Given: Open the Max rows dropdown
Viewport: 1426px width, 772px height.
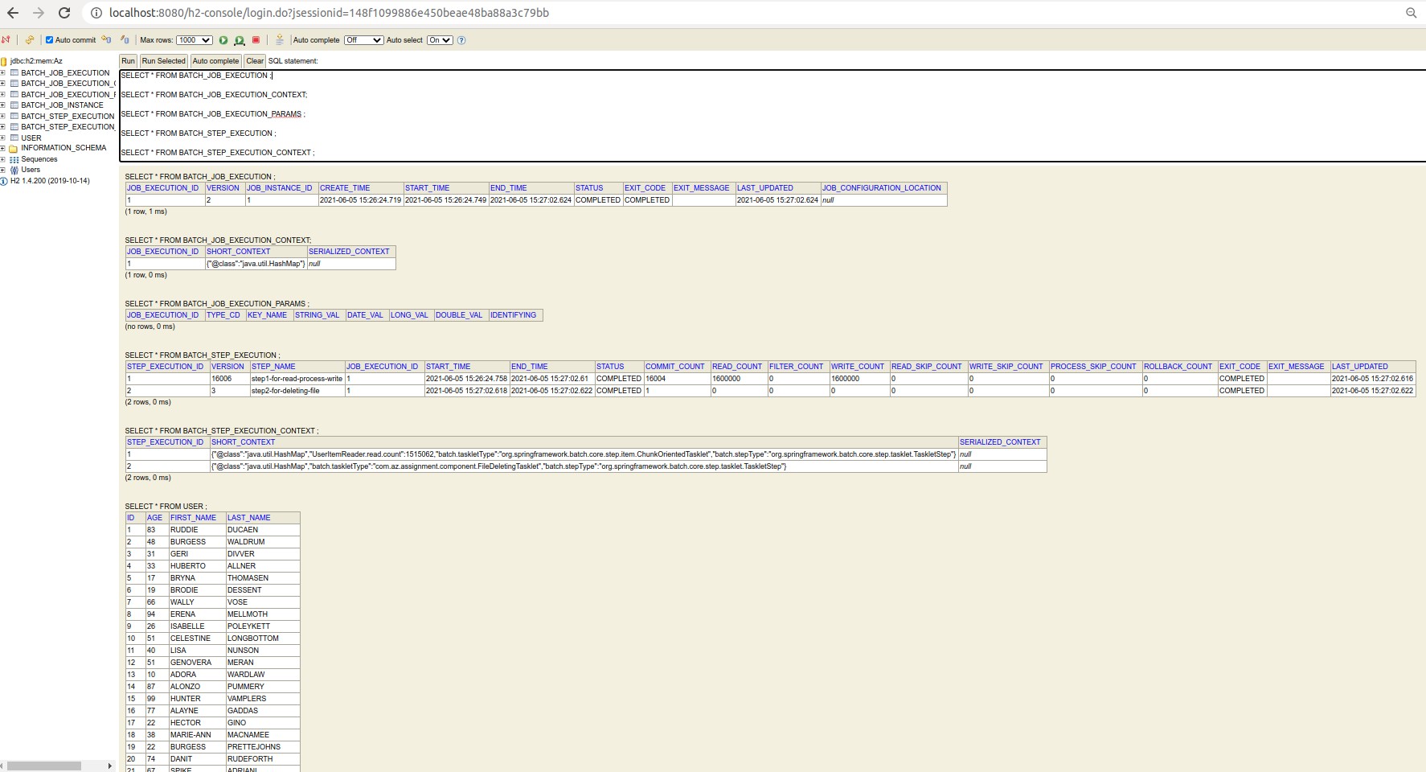Looking at the screenshot, I should (x=195, y=40).
